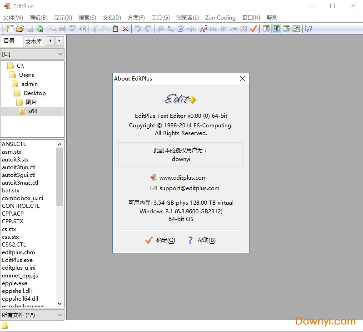Click the Find magnifier icon in toolbar
Screen dimensions: 363x332
[x=160, y=29]
